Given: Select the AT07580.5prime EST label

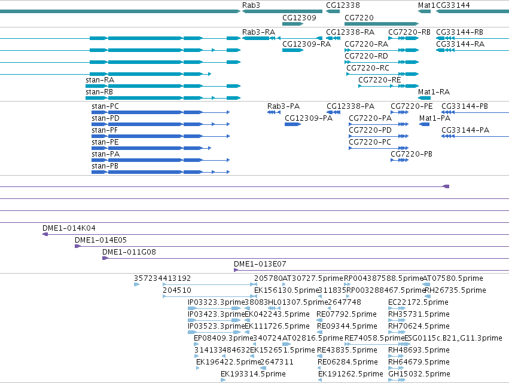Looking at the screenshot, I should 453,278.
